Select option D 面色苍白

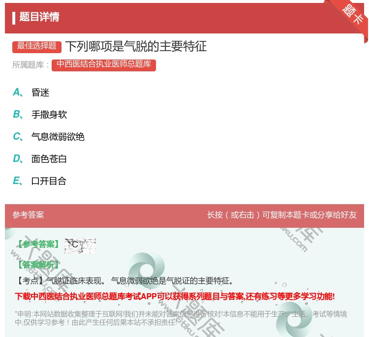point(49,159)
